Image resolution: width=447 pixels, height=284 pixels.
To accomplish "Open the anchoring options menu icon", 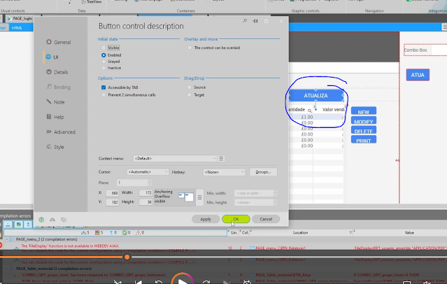I will [x=199, y=197].
